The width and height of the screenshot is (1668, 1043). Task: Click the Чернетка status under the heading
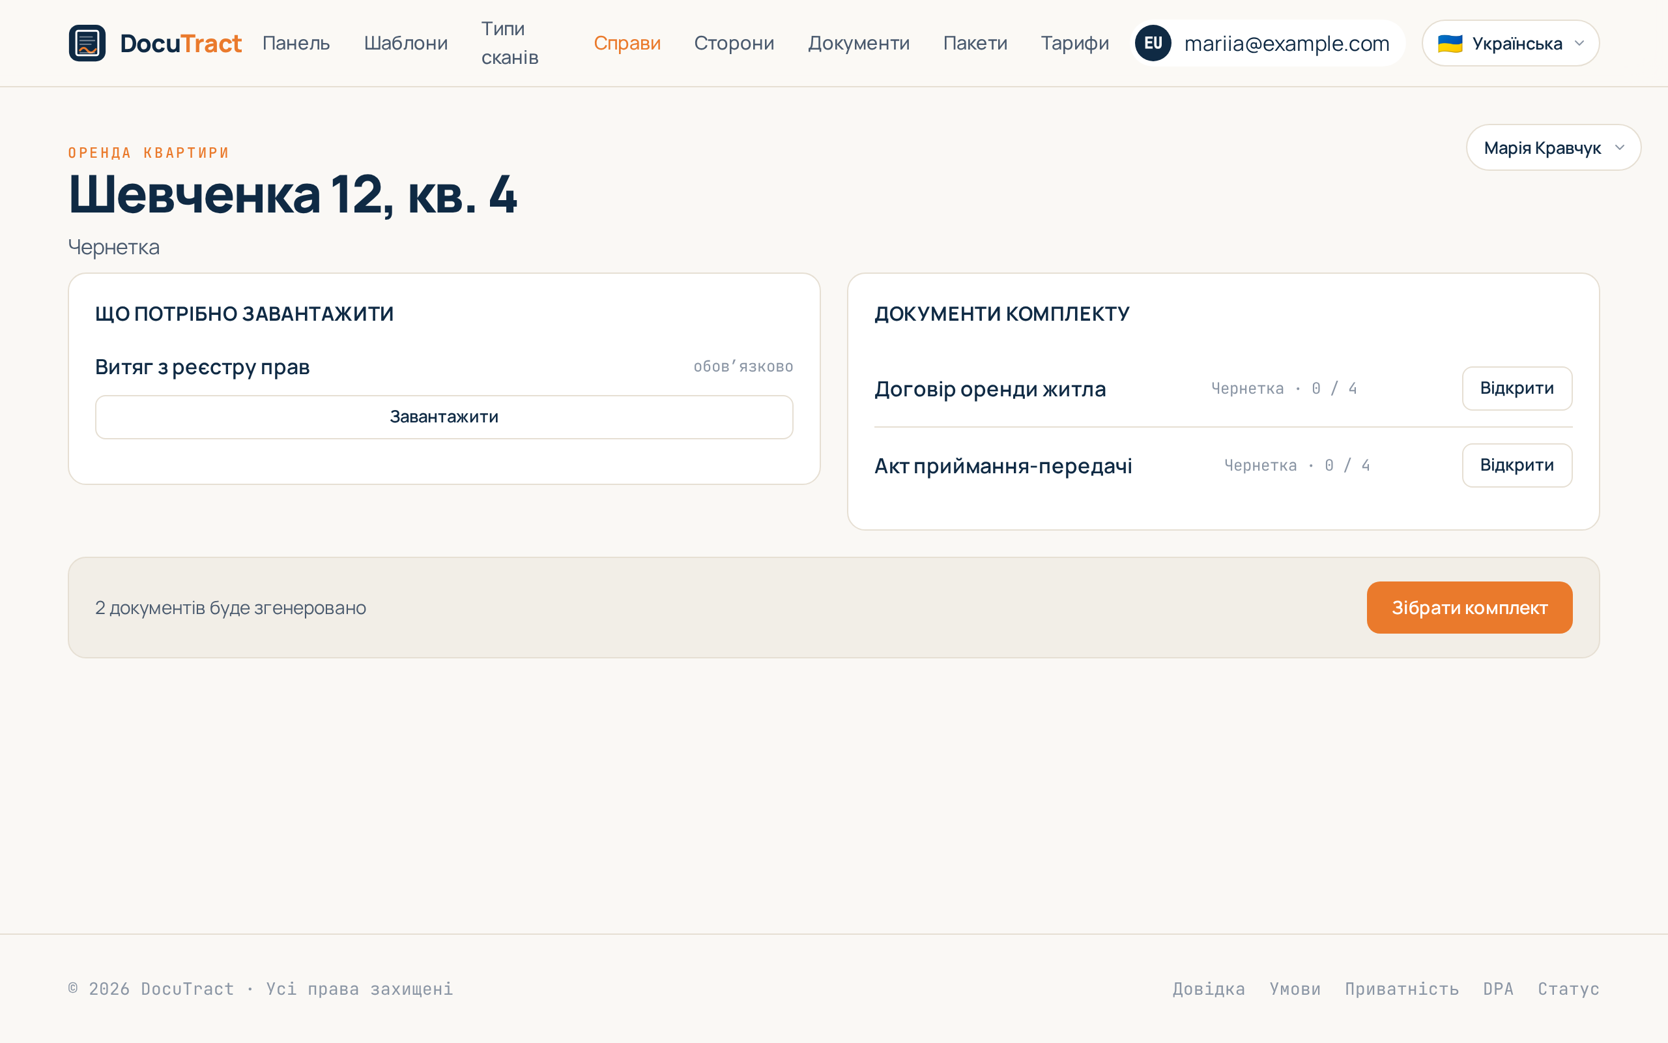coord(114,246)
